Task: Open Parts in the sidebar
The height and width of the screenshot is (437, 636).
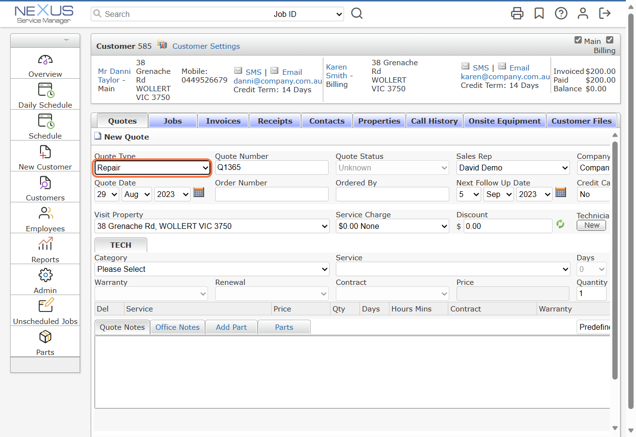Action: pos(45,342)
